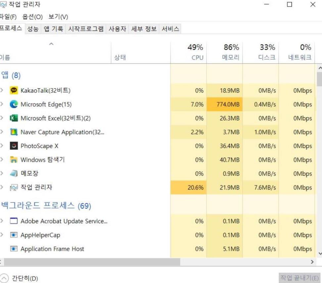The image size is (322, 283).
Task: Click the Application Frame Host icon
Action: pyautogui.click(x=14, y=249)
